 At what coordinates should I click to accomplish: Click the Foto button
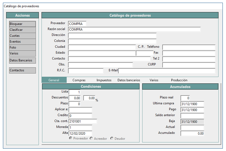[x=22, y=48]
